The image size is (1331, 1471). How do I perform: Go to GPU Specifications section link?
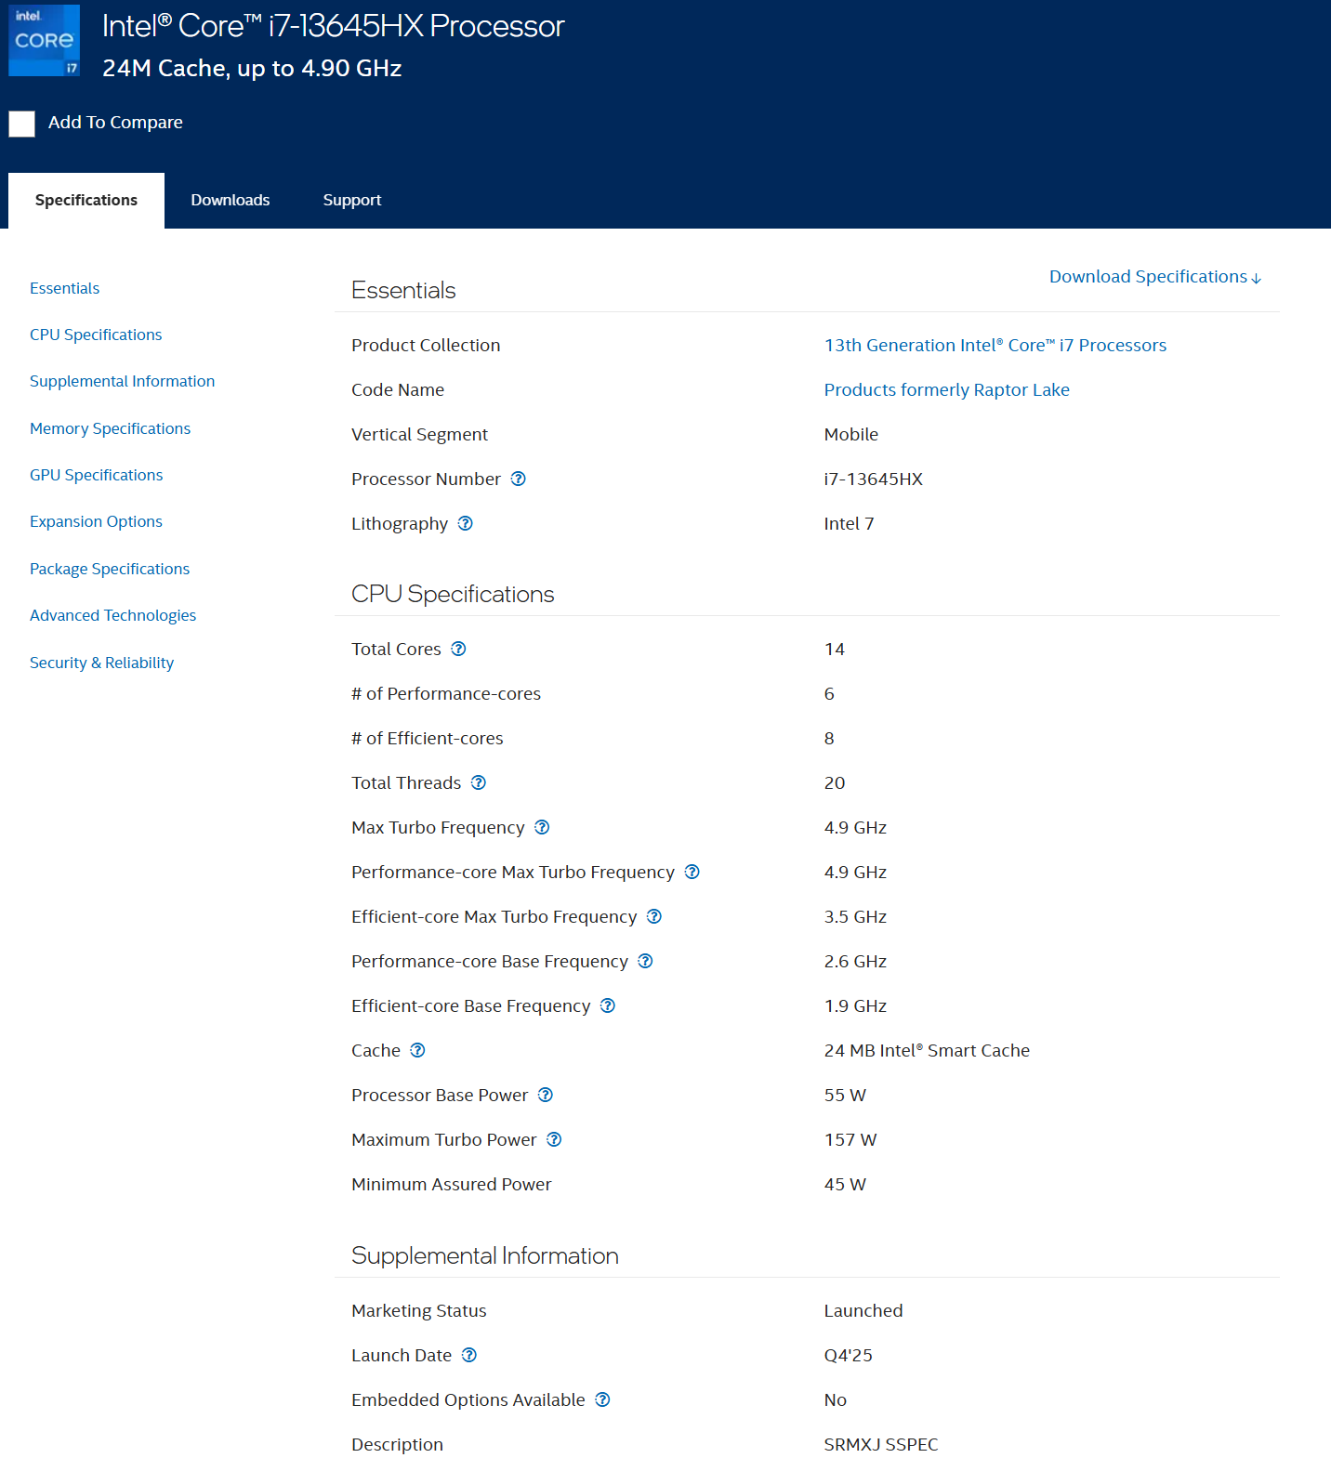point(96,475)
